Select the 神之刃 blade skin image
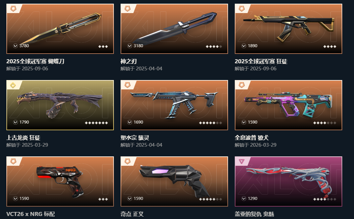This screenshot has height=219, width=354. (x=174, y=29)
